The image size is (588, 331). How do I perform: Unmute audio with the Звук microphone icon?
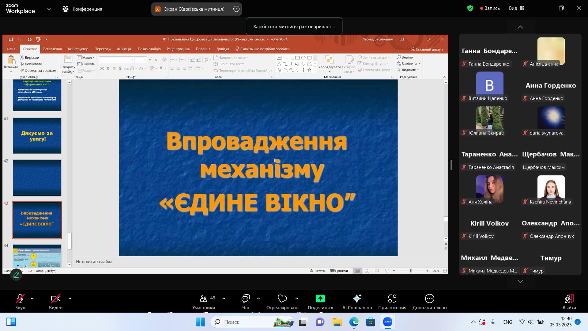coord(20,299)
